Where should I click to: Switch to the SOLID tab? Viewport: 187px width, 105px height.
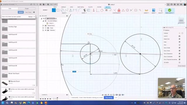[x=55, y=7]
